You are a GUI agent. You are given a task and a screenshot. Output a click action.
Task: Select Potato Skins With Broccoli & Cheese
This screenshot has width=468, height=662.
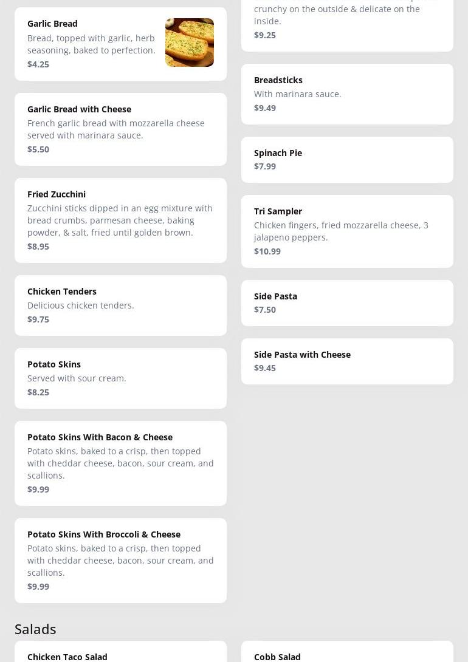104,534
